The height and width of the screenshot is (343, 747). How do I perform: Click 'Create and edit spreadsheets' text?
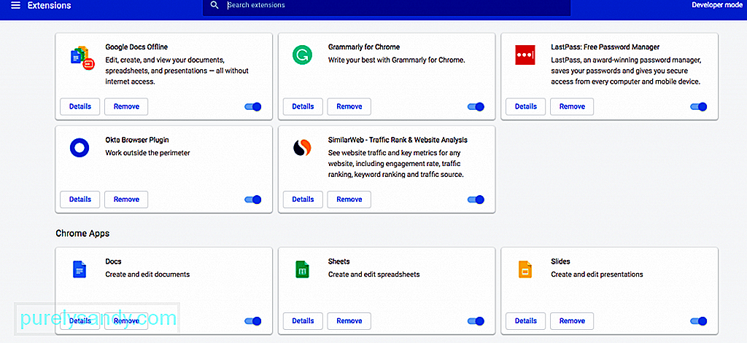click(x=374, y=275)
